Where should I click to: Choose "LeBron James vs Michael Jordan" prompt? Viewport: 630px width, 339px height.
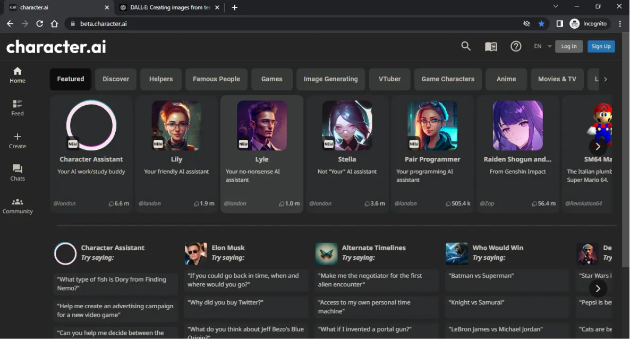point(507,329)
